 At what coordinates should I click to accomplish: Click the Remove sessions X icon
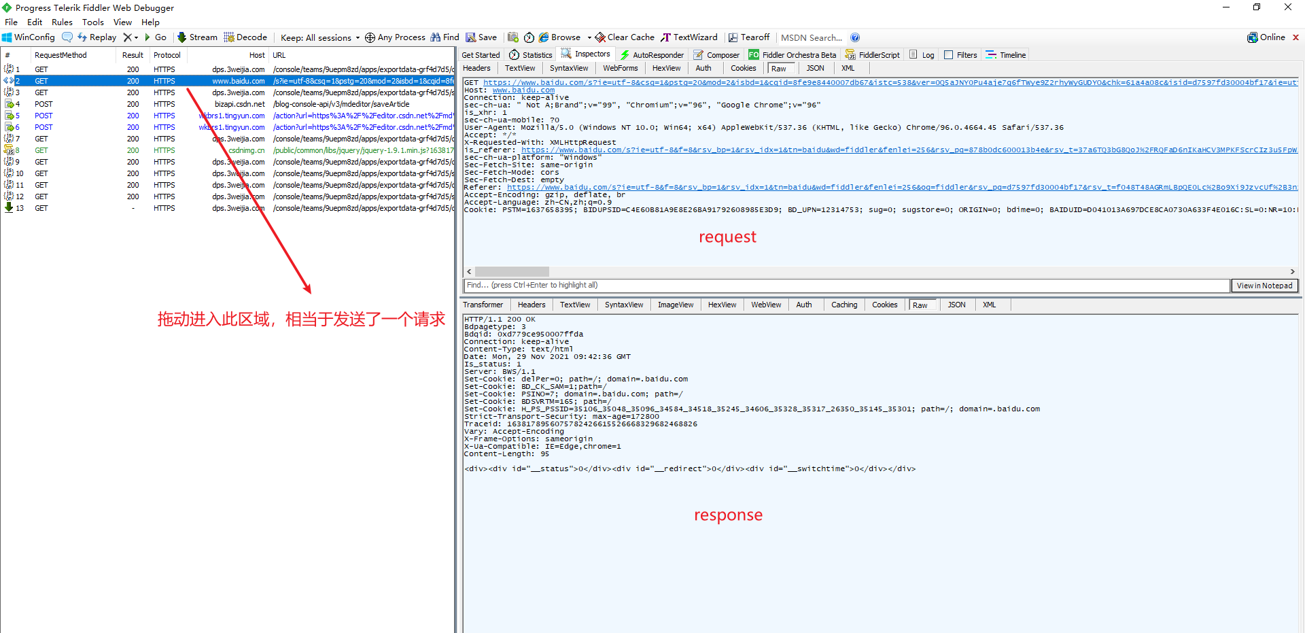pos(127,37)
